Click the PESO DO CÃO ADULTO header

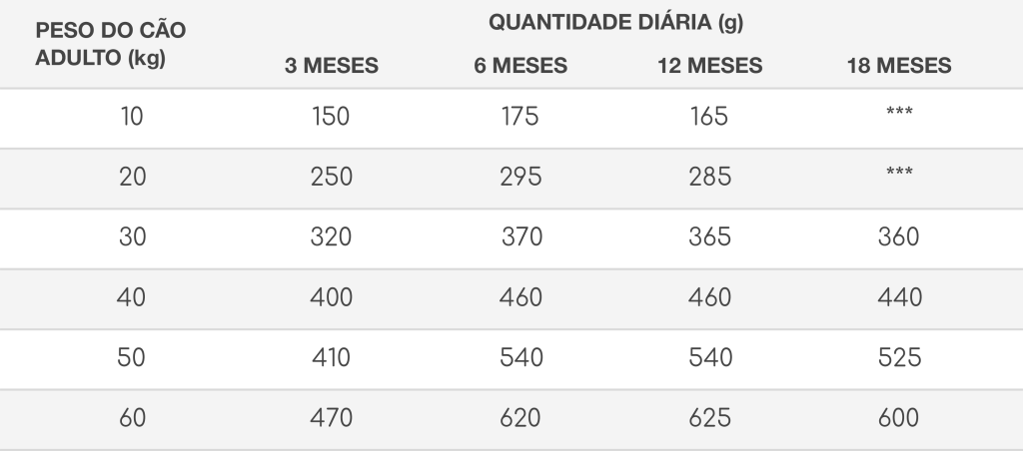pyautogui.click(x=110, y=44)
